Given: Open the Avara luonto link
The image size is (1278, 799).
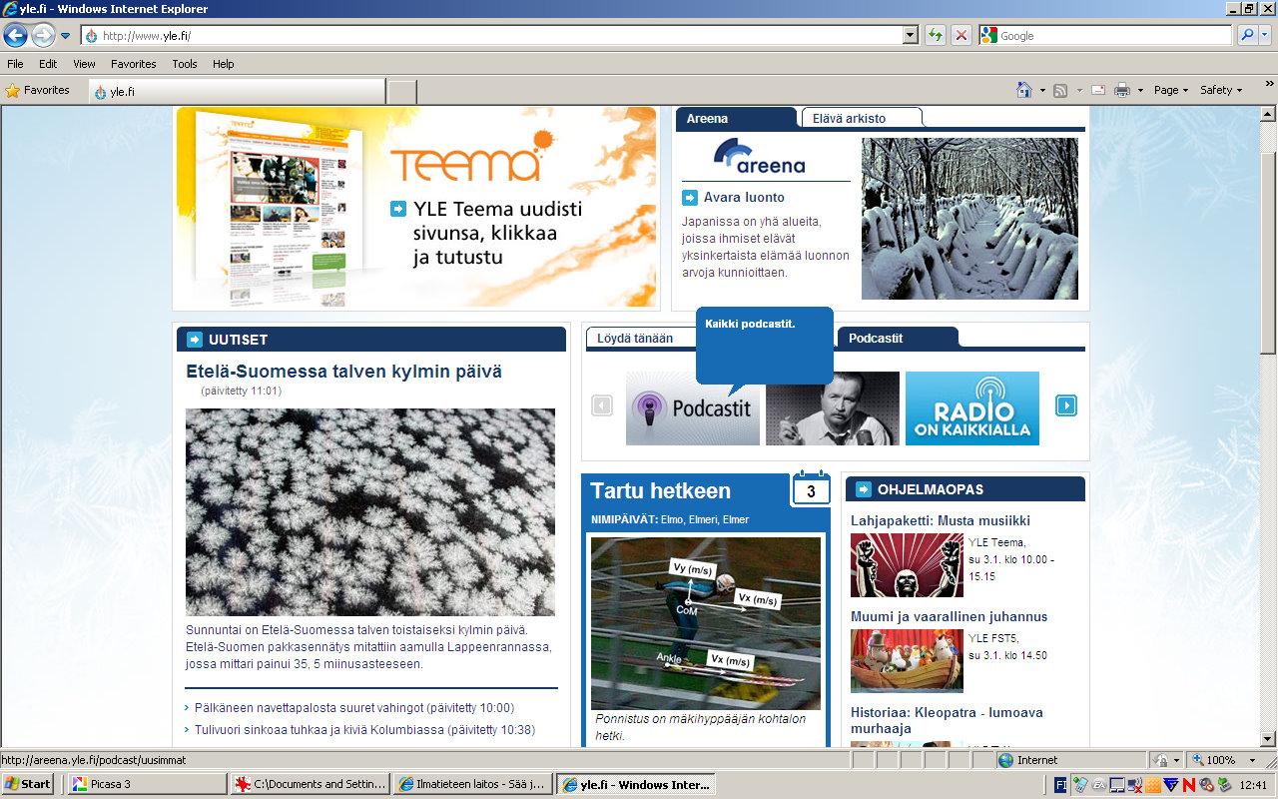Looking at the screenshot, I should click(x=744, y=198).
